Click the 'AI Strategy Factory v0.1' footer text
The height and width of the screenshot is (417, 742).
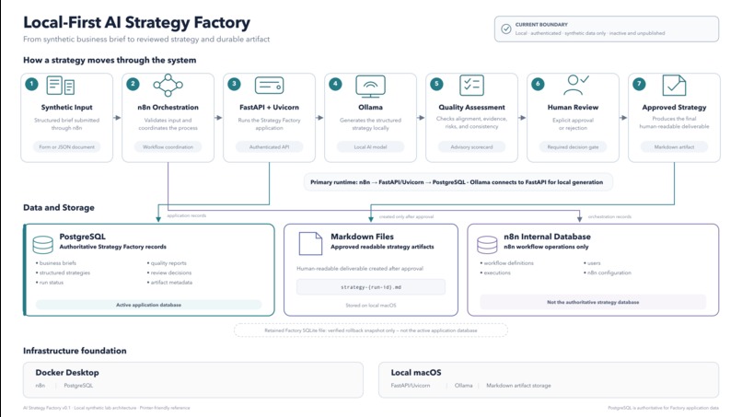(47, 408)
